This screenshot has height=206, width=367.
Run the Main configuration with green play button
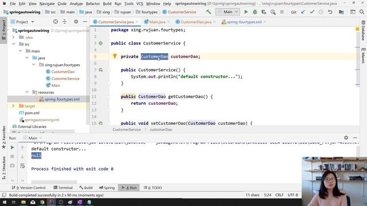pos(246,12)
